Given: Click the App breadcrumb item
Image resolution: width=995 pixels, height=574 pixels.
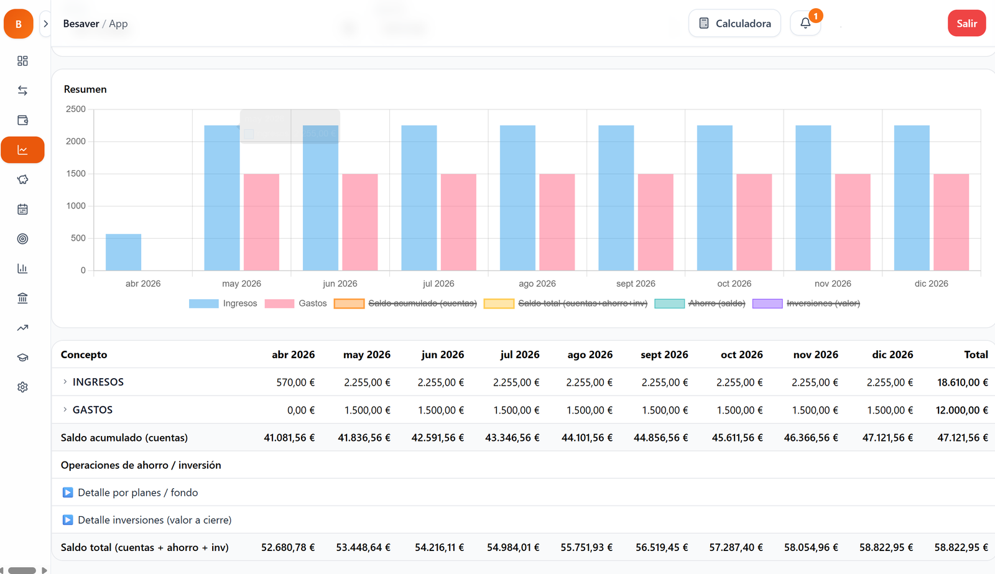Looking at the screenshot, I should click(x=118, y=24).
